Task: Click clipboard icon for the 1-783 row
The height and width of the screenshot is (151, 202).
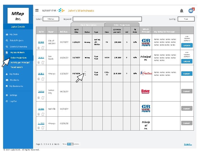Action: 43,128
